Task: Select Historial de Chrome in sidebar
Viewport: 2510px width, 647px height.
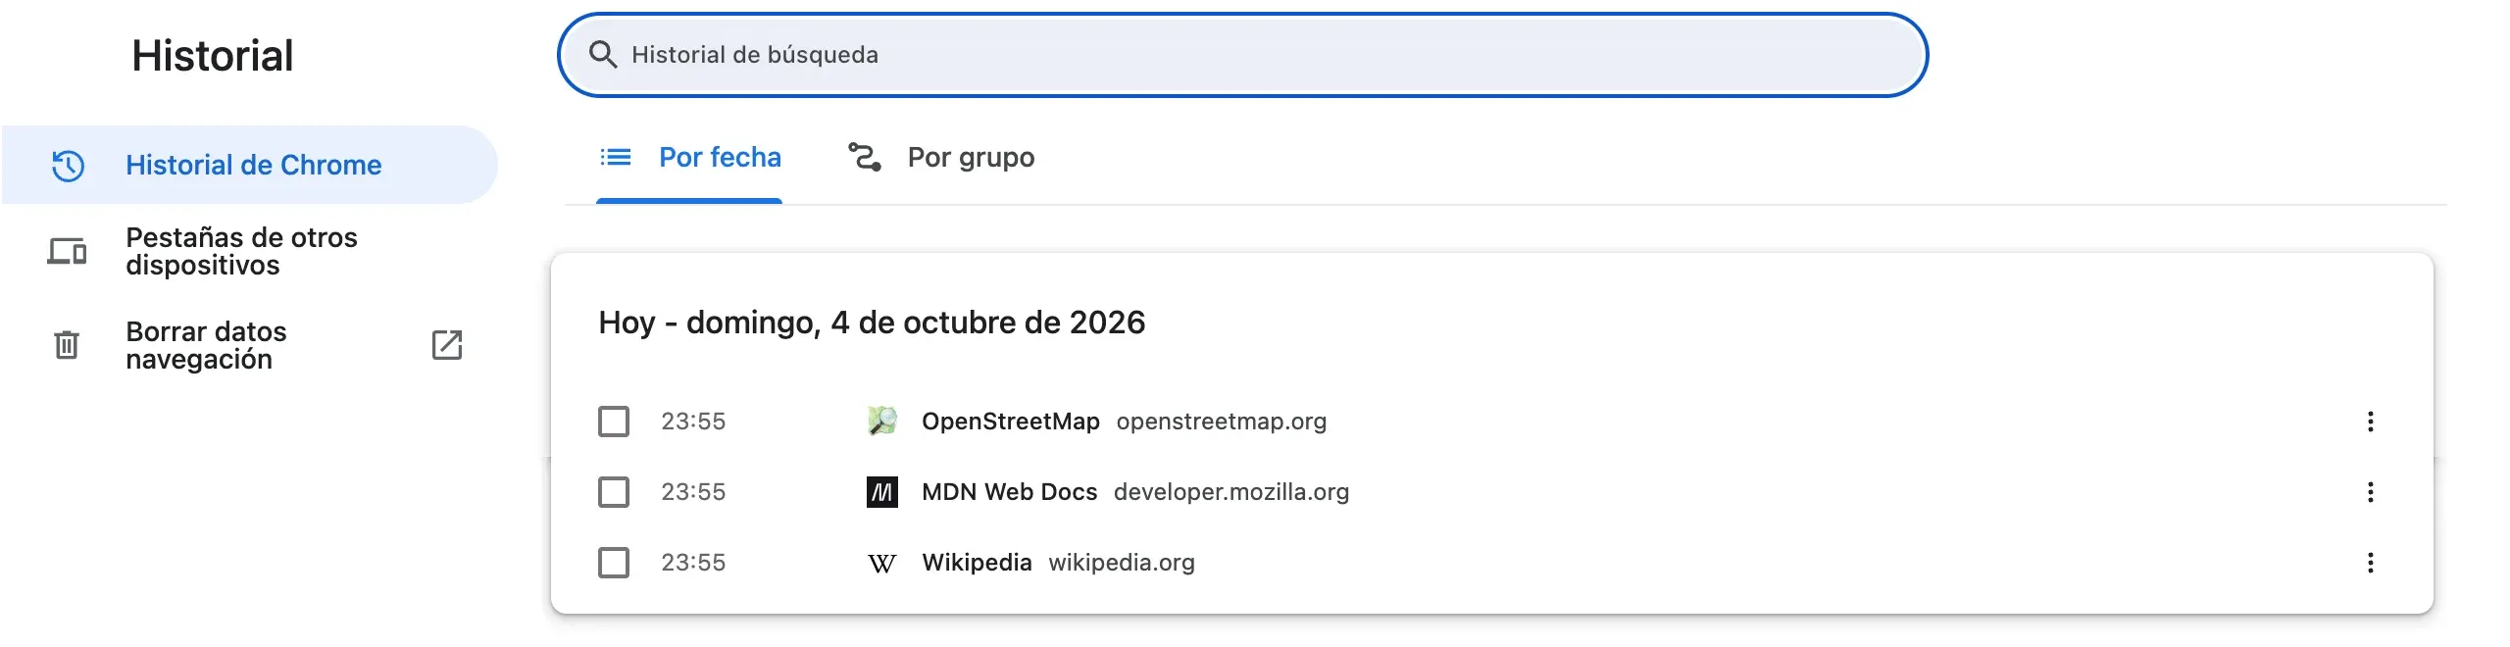Action: tap(250, 165)
